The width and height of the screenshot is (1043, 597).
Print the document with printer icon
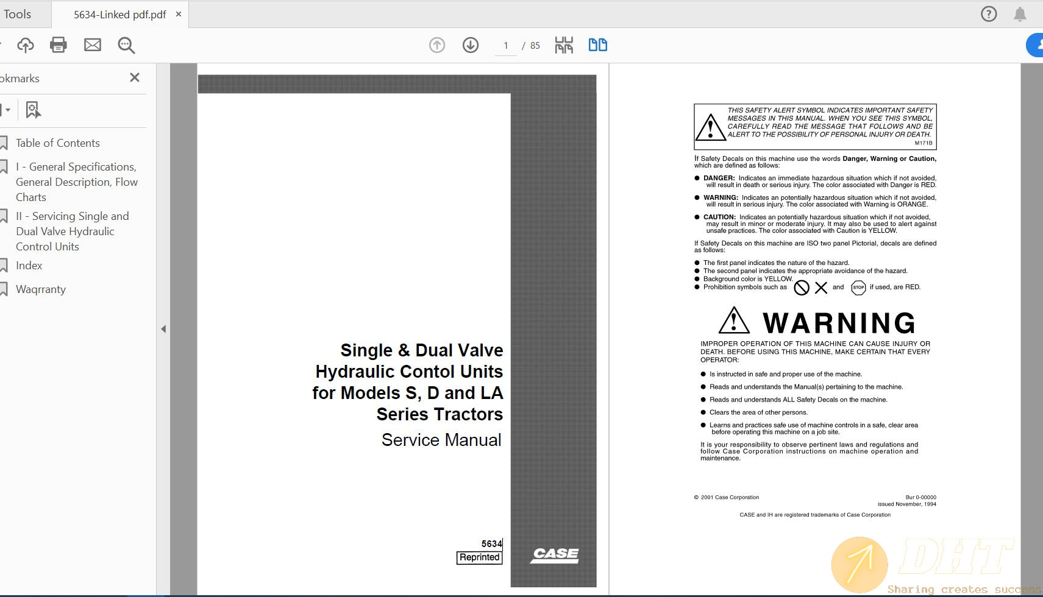(59, 44)
